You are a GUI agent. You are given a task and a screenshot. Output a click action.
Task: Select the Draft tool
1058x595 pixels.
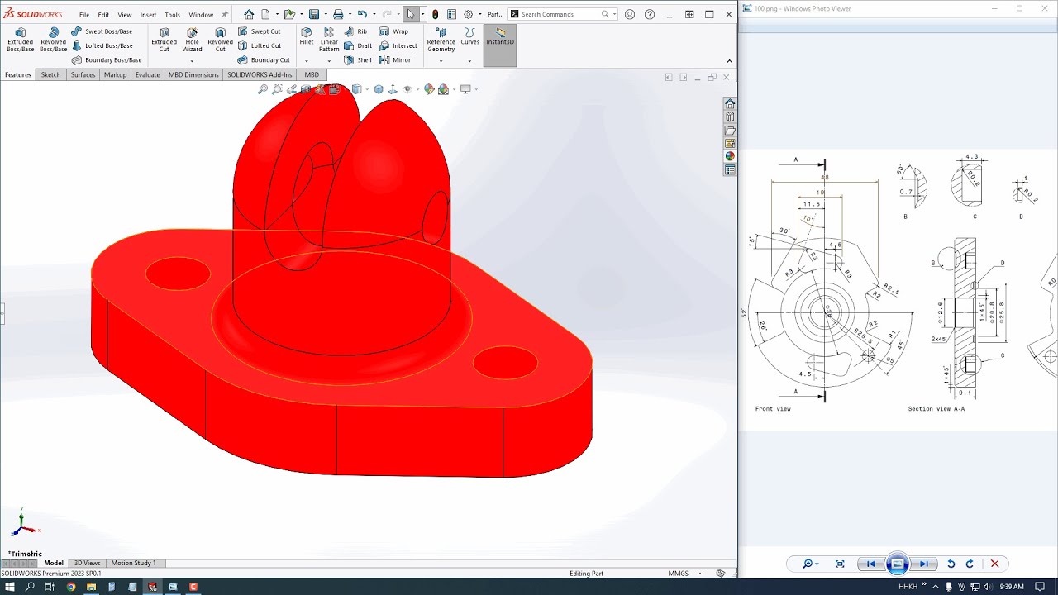click(358, 45)
